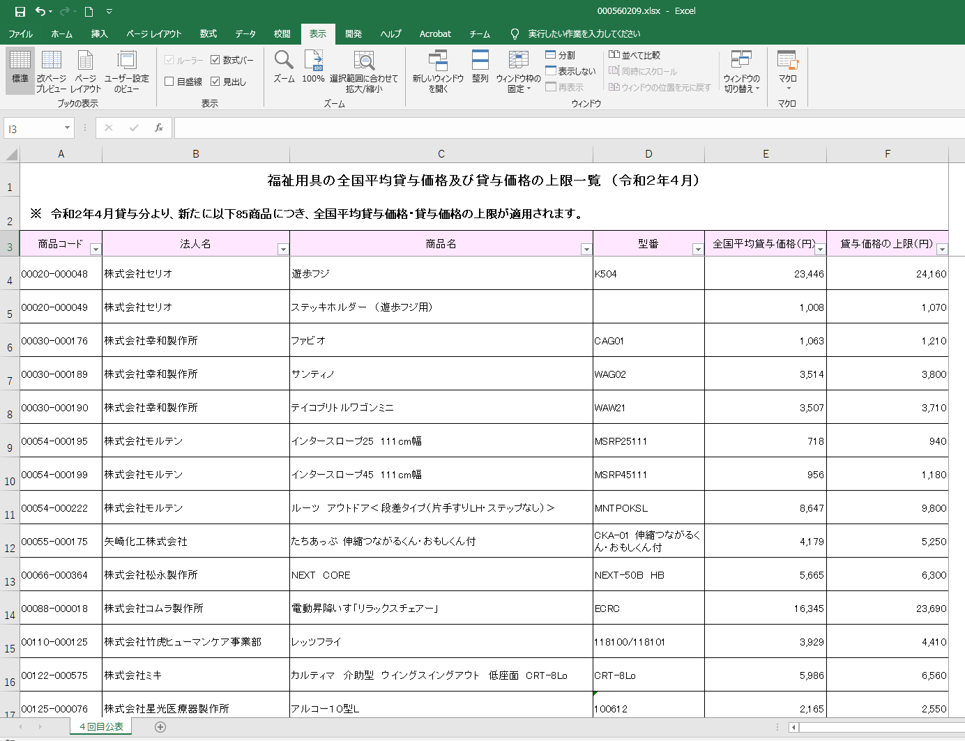This screenshot has width=965, height=741.
Task: Click upper limit cell 23,690
Action: point(888,608)
